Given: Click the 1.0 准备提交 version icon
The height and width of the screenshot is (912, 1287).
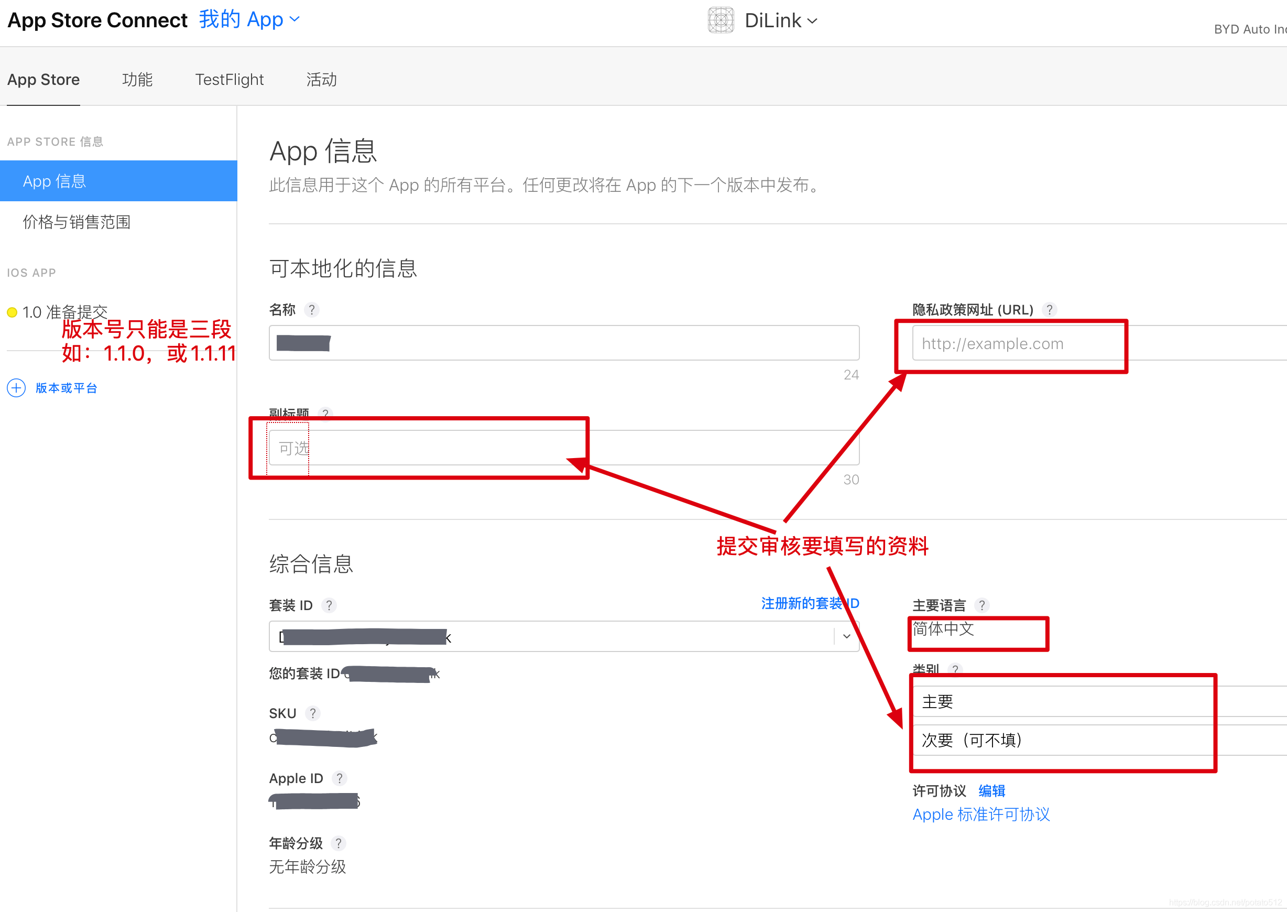Looking at the screenshot, I should pos(14,305).
